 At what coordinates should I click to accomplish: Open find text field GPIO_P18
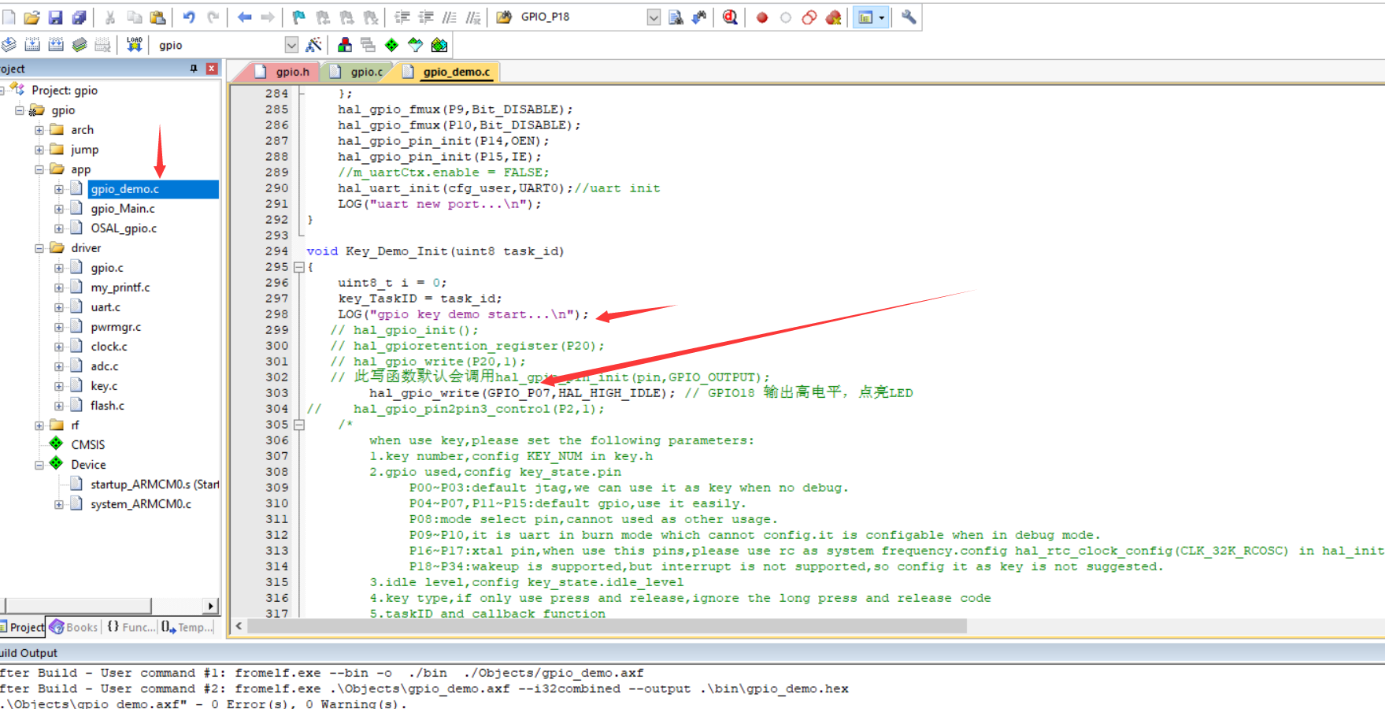pos(583,17)
